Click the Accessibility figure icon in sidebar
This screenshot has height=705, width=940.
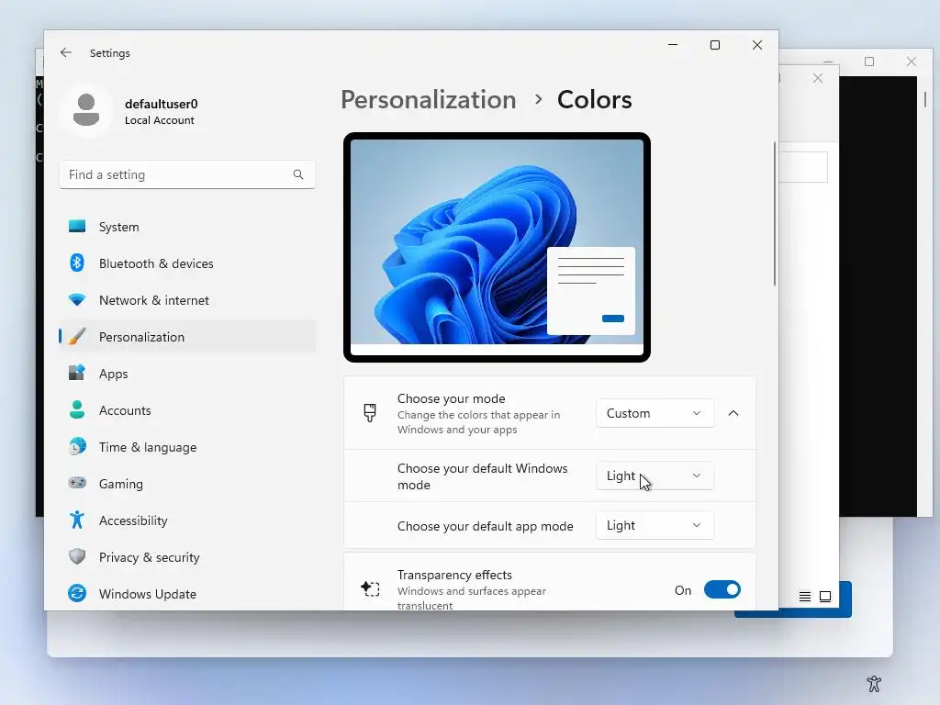tap(77, 520)
